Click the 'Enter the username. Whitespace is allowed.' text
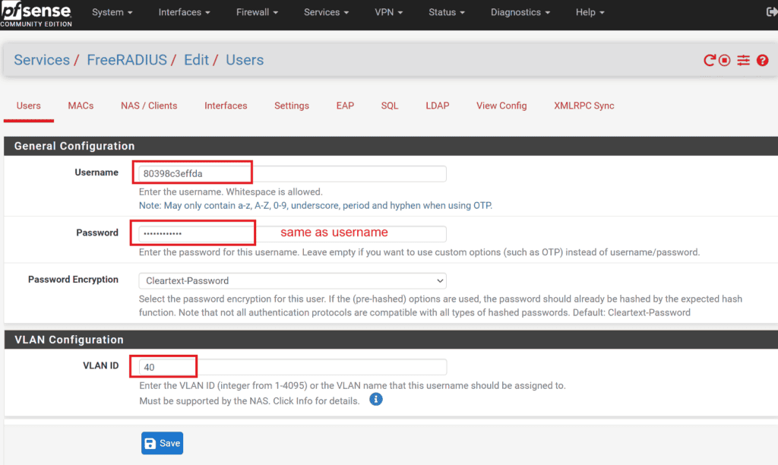Screen dimensions: 778x465 [x=231, y=191]
